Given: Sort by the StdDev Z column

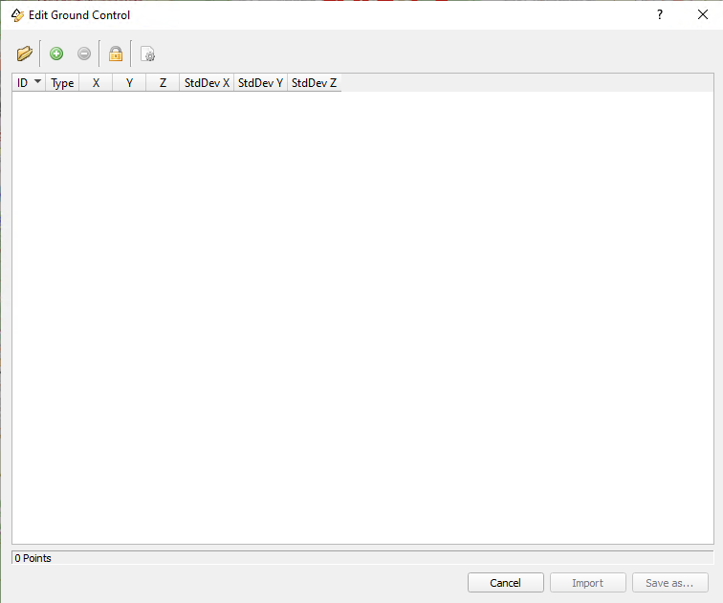Looking at the screenshot, I should click(314, 83).
